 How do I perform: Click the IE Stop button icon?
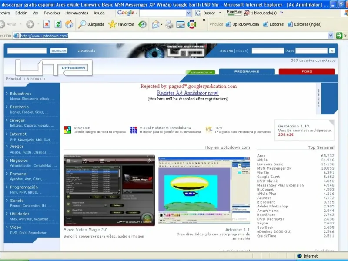click(47, 24)
